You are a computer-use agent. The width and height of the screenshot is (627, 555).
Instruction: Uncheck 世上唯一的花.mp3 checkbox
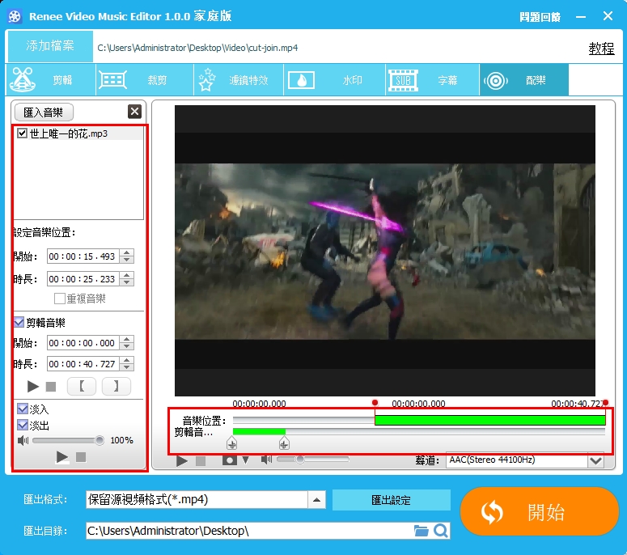[22, 133]
